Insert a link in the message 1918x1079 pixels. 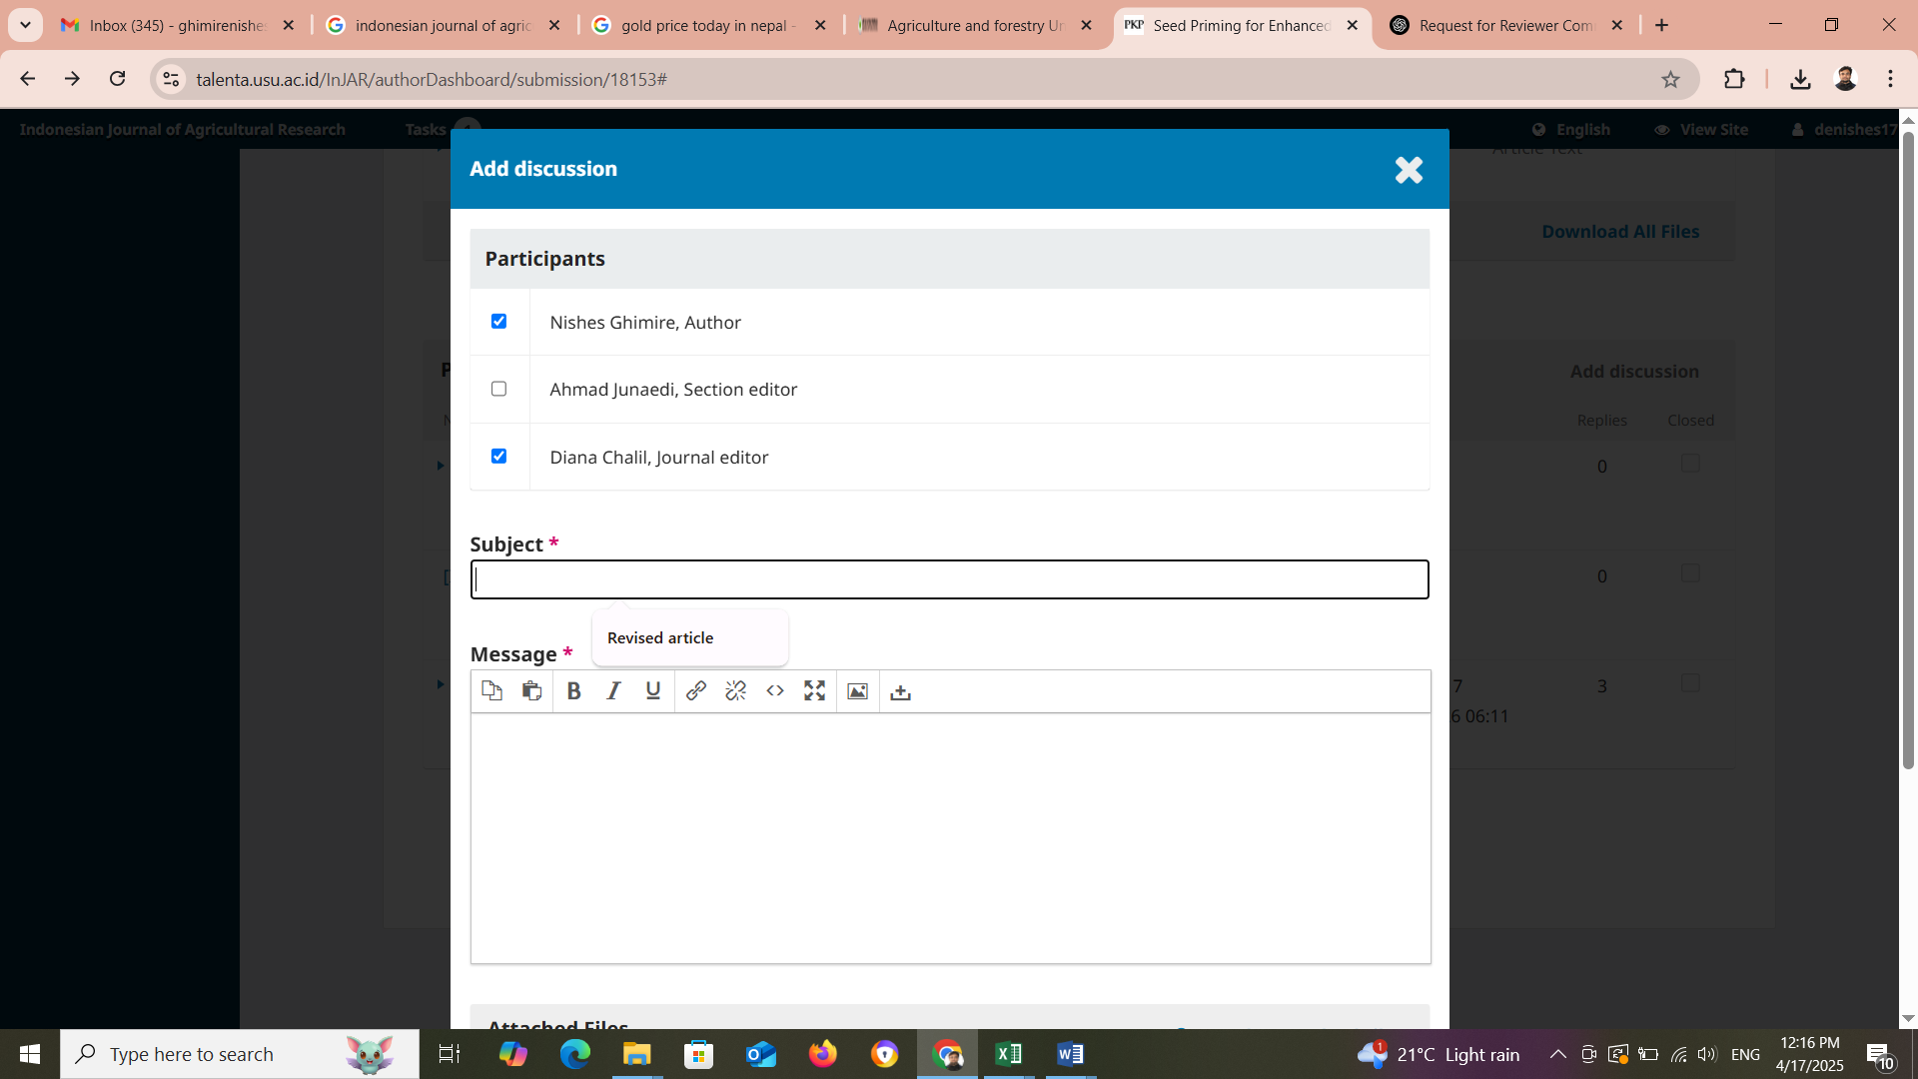[696, 690]
